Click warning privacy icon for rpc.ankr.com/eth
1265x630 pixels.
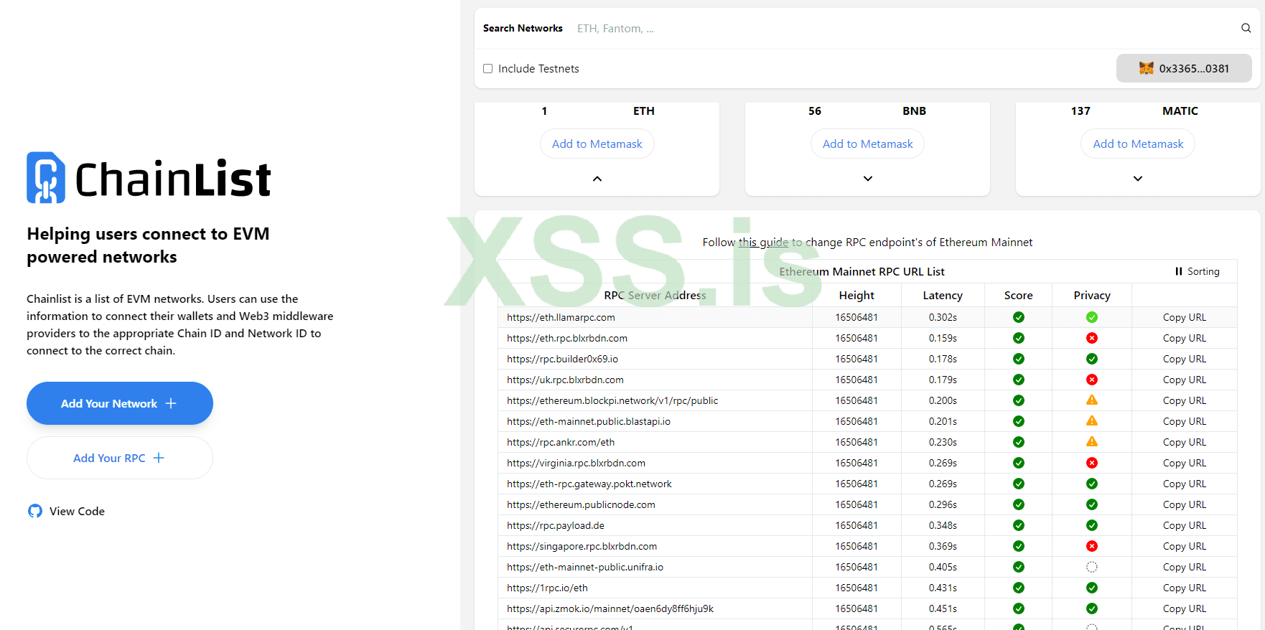coord(1091,442)
